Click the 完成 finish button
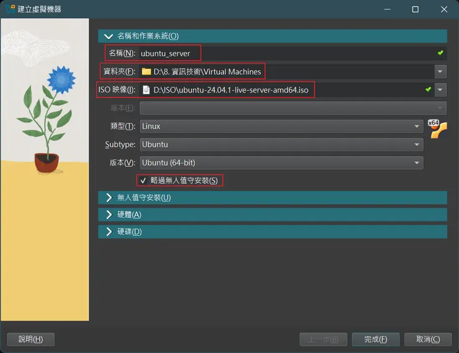The image size is (459, 353). pyautogui.click(x=375, y=339)
